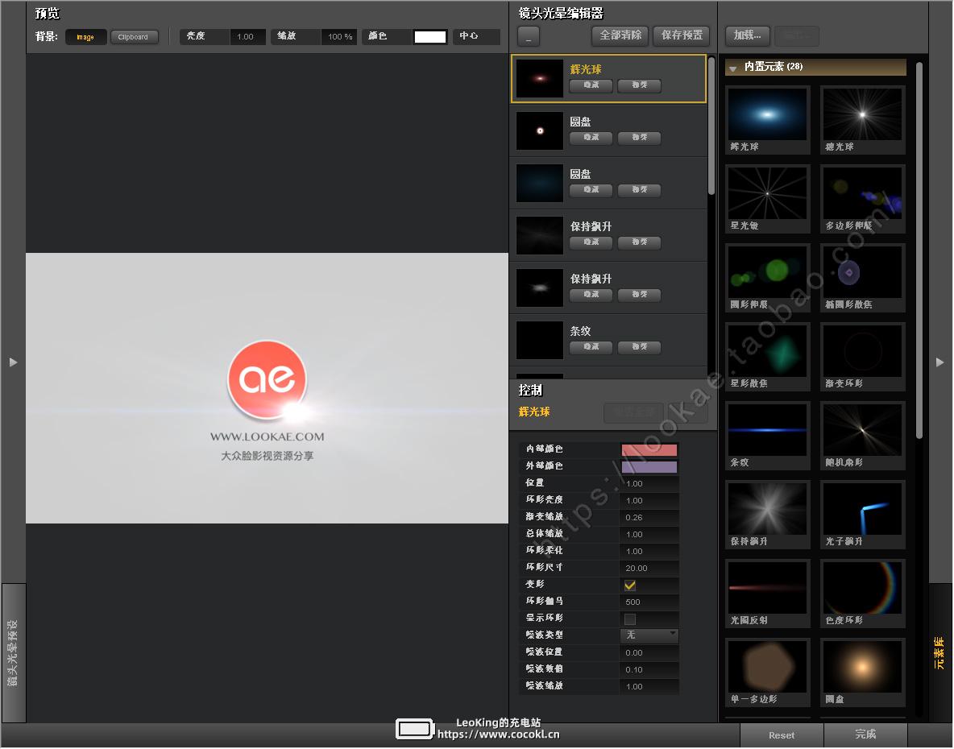Click the Reset button
954x749 pixels.
pos(782,735)
